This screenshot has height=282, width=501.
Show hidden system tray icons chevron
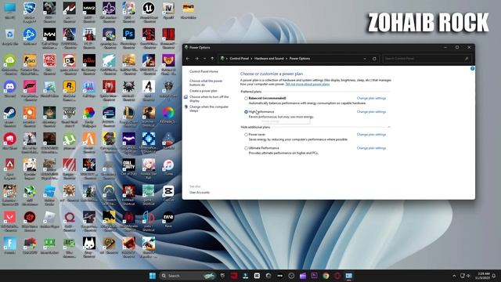pyautogui.click(x=454, y=276)
